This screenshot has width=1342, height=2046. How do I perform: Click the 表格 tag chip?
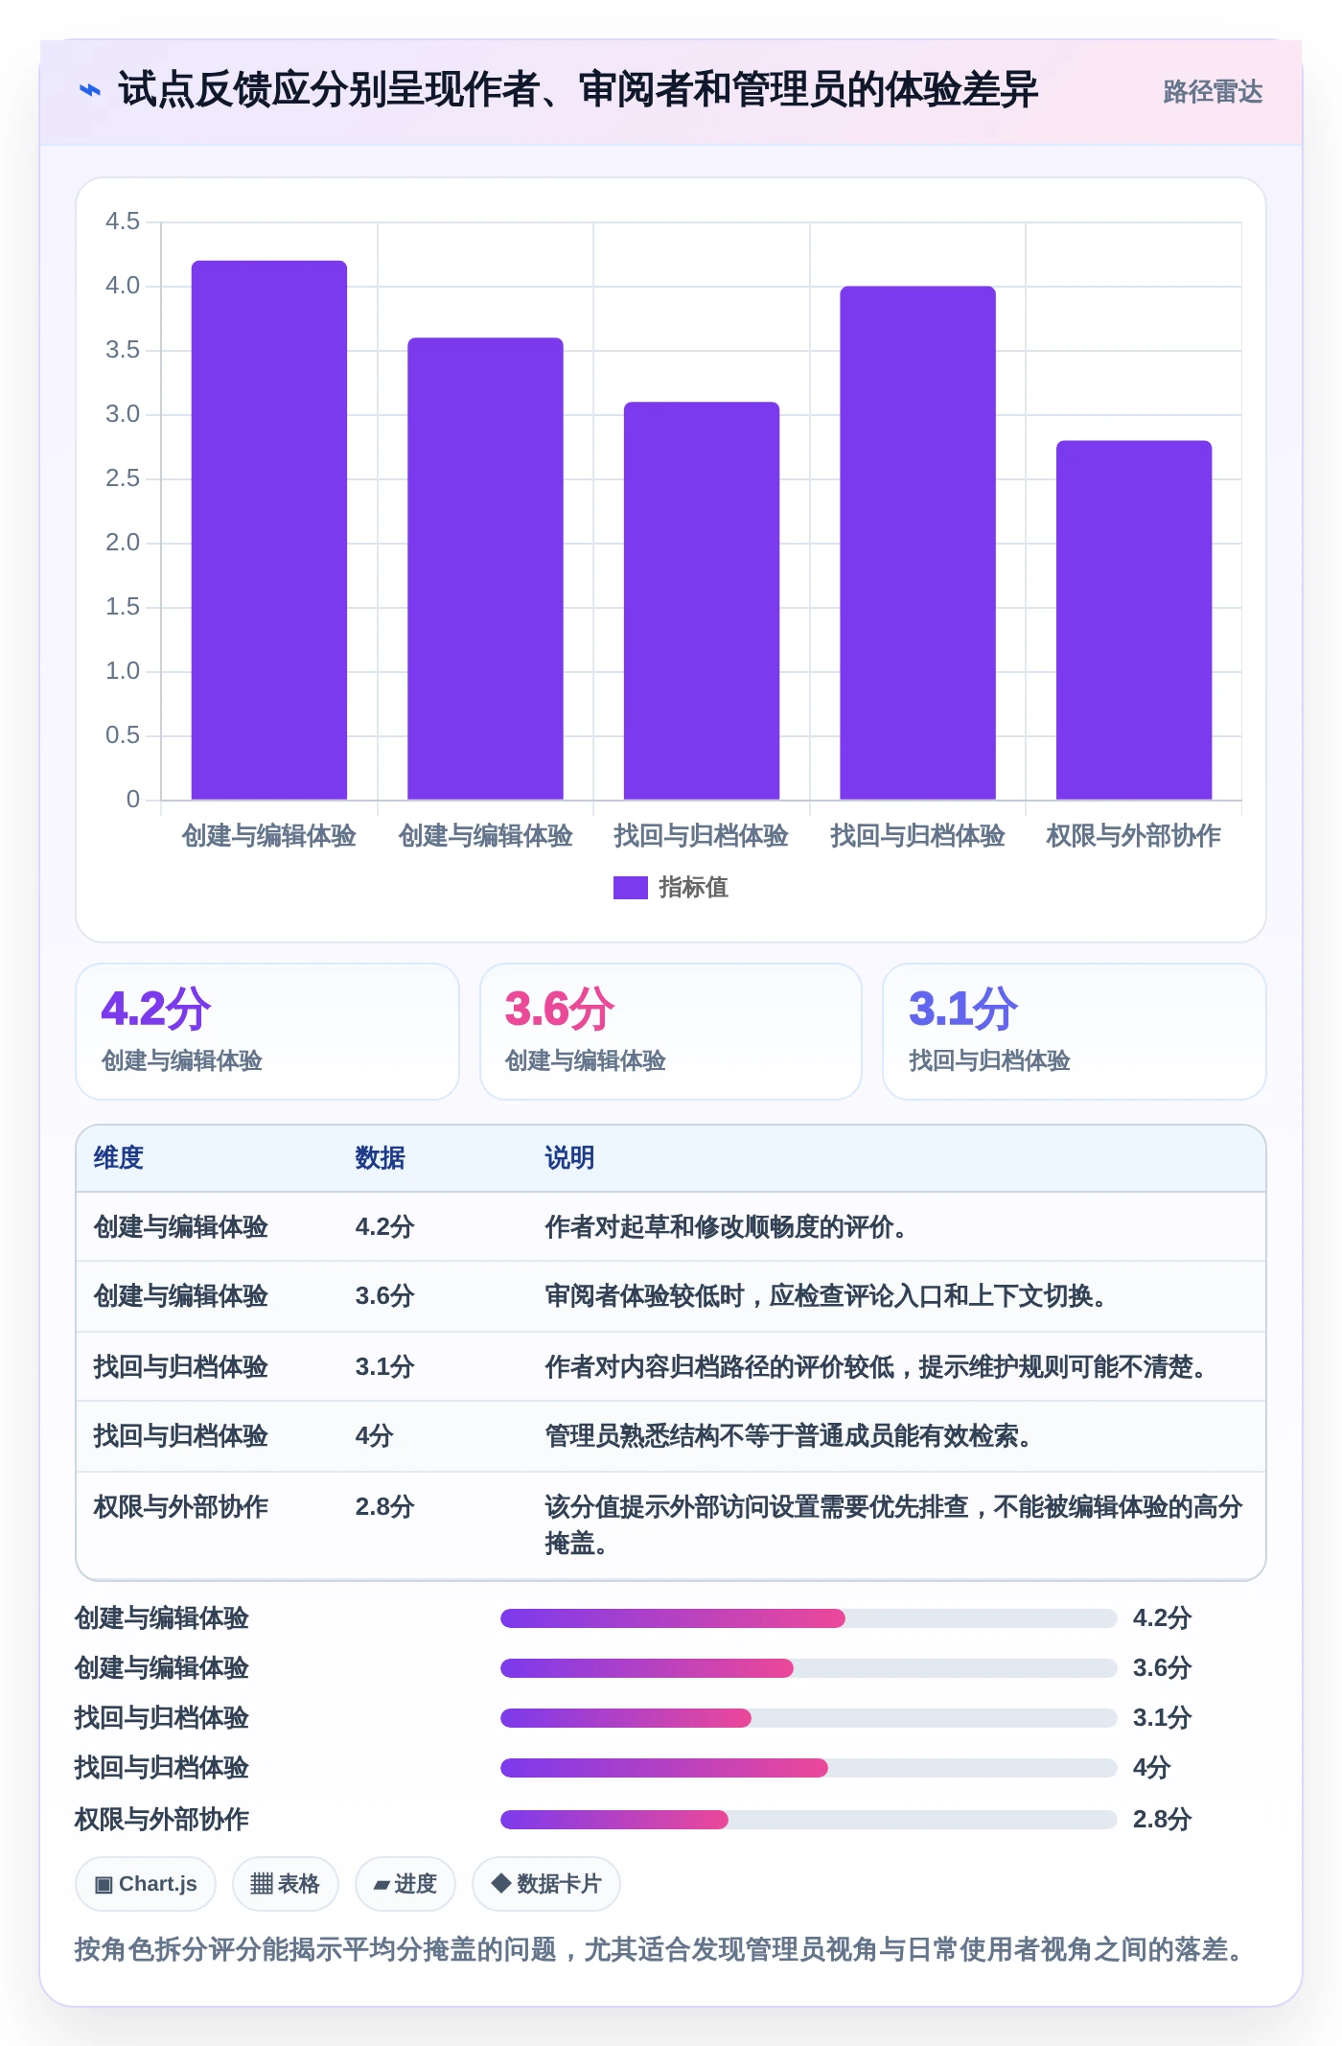click(285, 1884)
